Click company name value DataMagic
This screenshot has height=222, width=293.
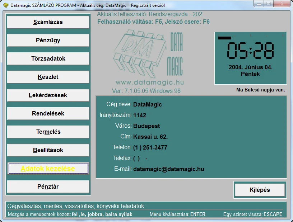[148, 105]
